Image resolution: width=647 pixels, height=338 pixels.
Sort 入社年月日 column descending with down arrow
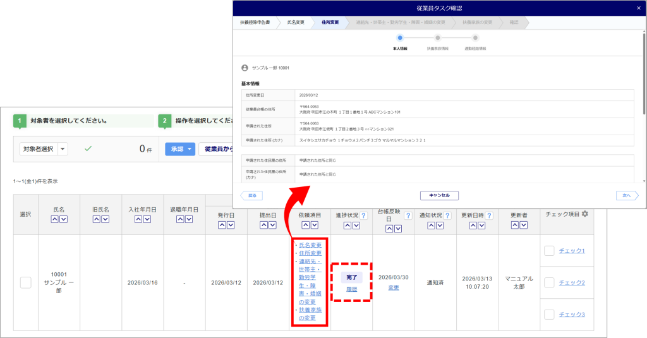tap(147, 219)
